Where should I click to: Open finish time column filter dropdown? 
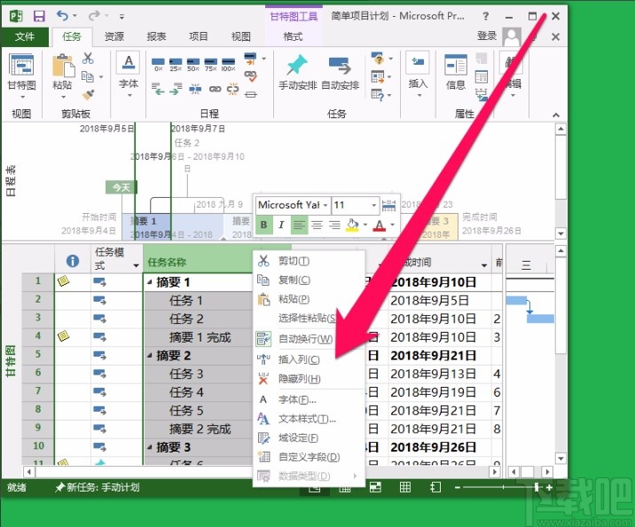click(x=484, y=265)
